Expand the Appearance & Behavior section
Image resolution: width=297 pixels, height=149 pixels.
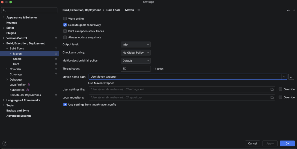(3, 18)
